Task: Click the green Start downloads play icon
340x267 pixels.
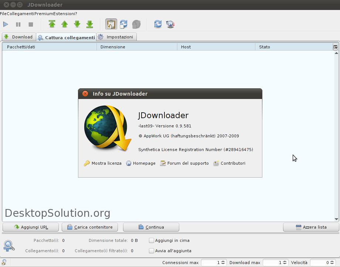Action: [x=6, y=24]
